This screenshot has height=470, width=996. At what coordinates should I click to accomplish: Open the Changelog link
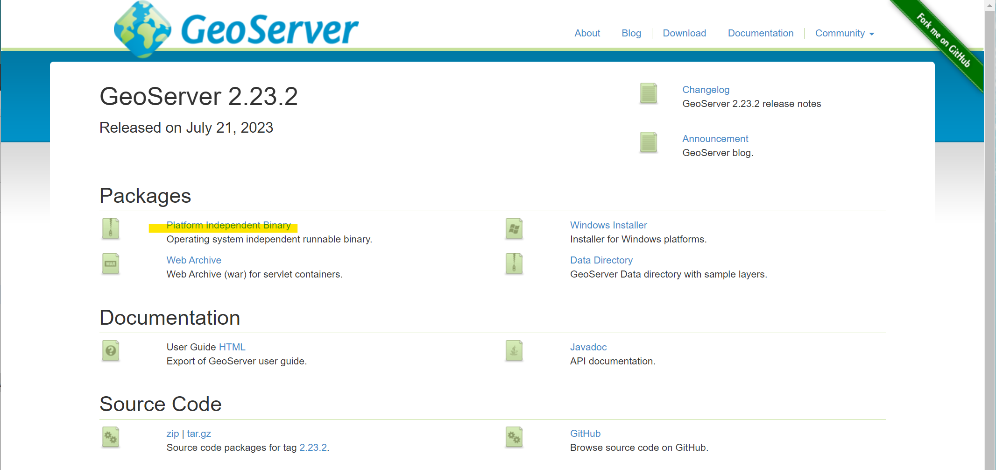click(x=706, y=90)
